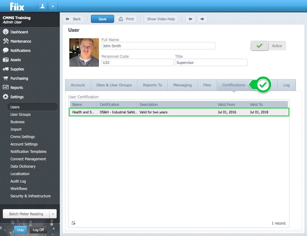Open Audit Log page
307x236 pixels.
[18, 181]
